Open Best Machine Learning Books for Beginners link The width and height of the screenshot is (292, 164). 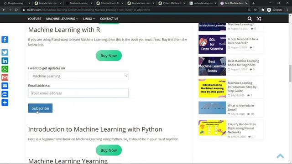[x=243, y=63]
